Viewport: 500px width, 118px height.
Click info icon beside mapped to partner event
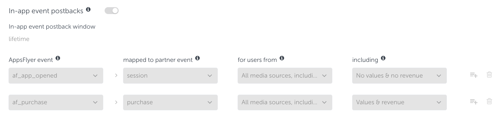click(197, 58)
